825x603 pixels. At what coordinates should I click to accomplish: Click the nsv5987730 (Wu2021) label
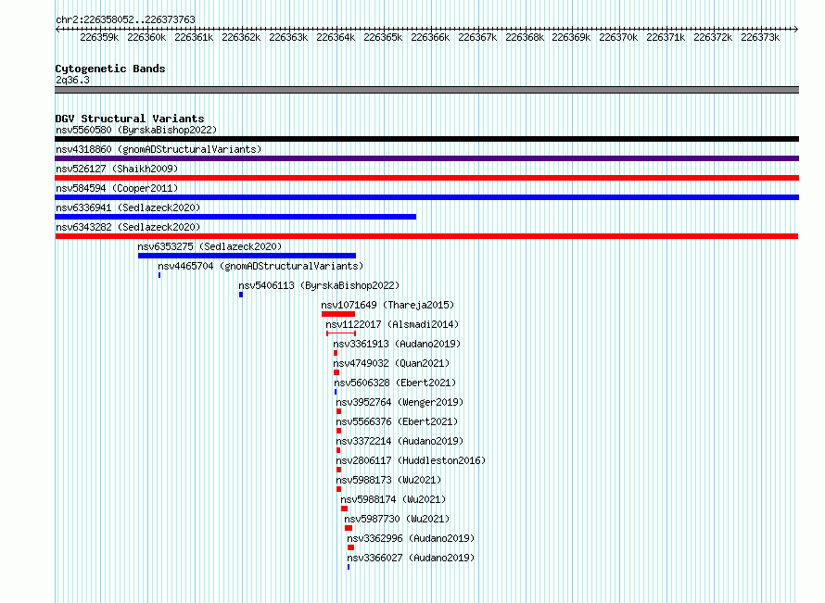coord(397,519)
